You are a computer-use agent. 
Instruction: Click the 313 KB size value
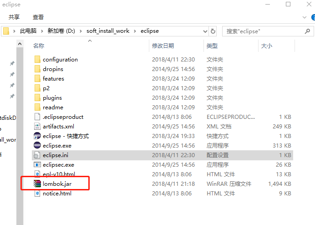[282, 145]
